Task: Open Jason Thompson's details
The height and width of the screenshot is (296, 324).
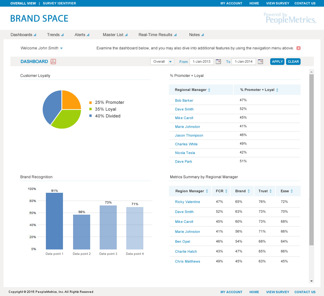Action: pos(189,135)
